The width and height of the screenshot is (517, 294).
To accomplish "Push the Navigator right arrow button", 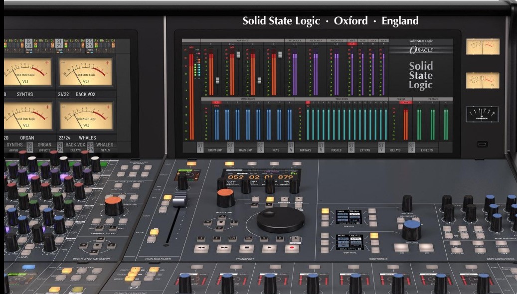I will pos(234,222).
